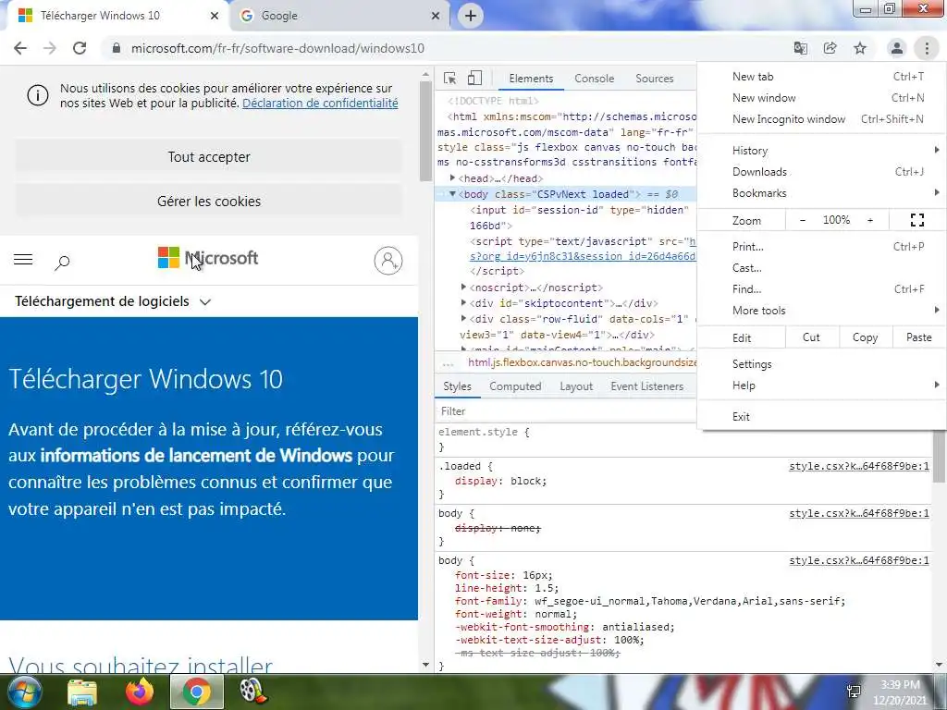Bookmark page with the star icon
The image size is (947, 710).
pyautogui.click(x=860, y=48)
